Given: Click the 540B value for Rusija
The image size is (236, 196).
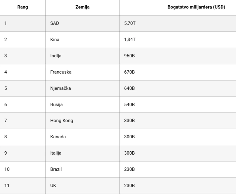Looking at the screenshot, I should click(129, 105).
